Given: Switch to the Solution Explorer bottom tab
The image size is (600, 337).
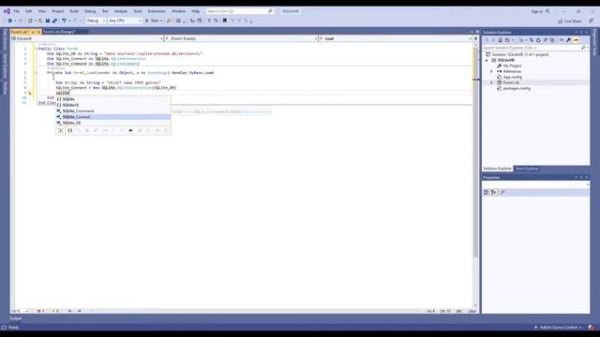Looking at the screenshot, I should click(x=497, y=168).
